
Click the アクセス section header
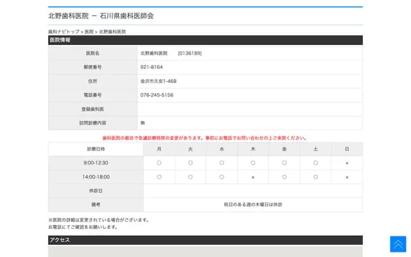point(60,240)
